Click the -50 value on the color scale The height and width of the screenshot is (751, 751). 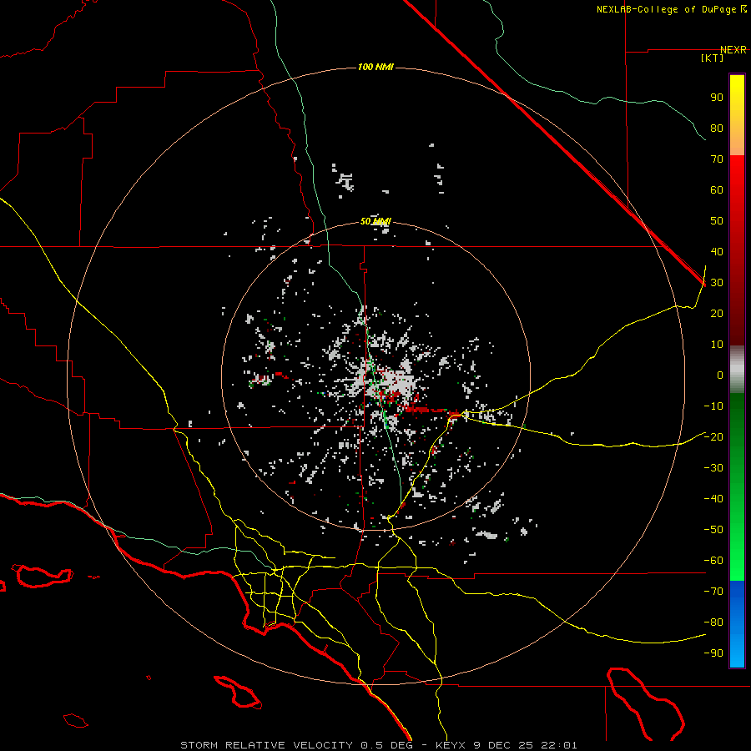point(713,530)
